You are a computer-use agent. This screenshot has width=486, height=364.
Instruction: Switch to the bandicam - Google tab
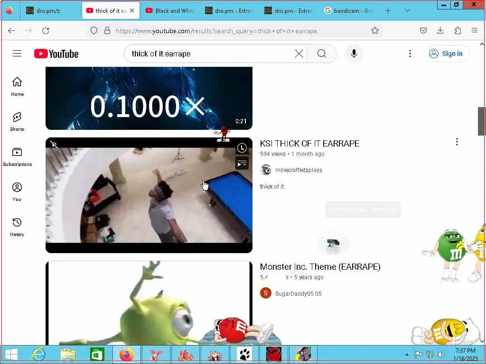[348, 11]
